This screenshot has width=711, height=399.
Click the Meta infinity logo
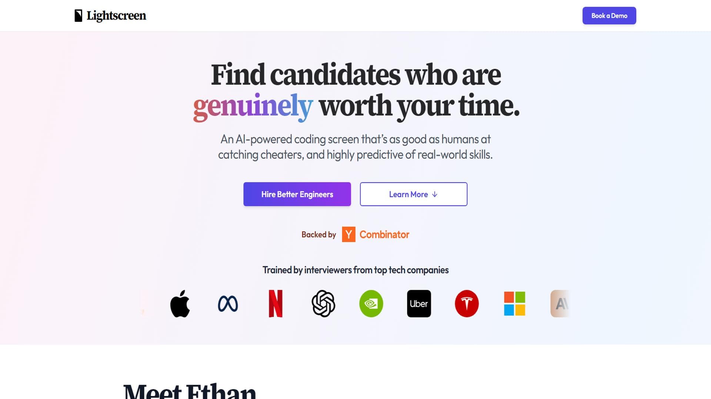coord(228,304)
